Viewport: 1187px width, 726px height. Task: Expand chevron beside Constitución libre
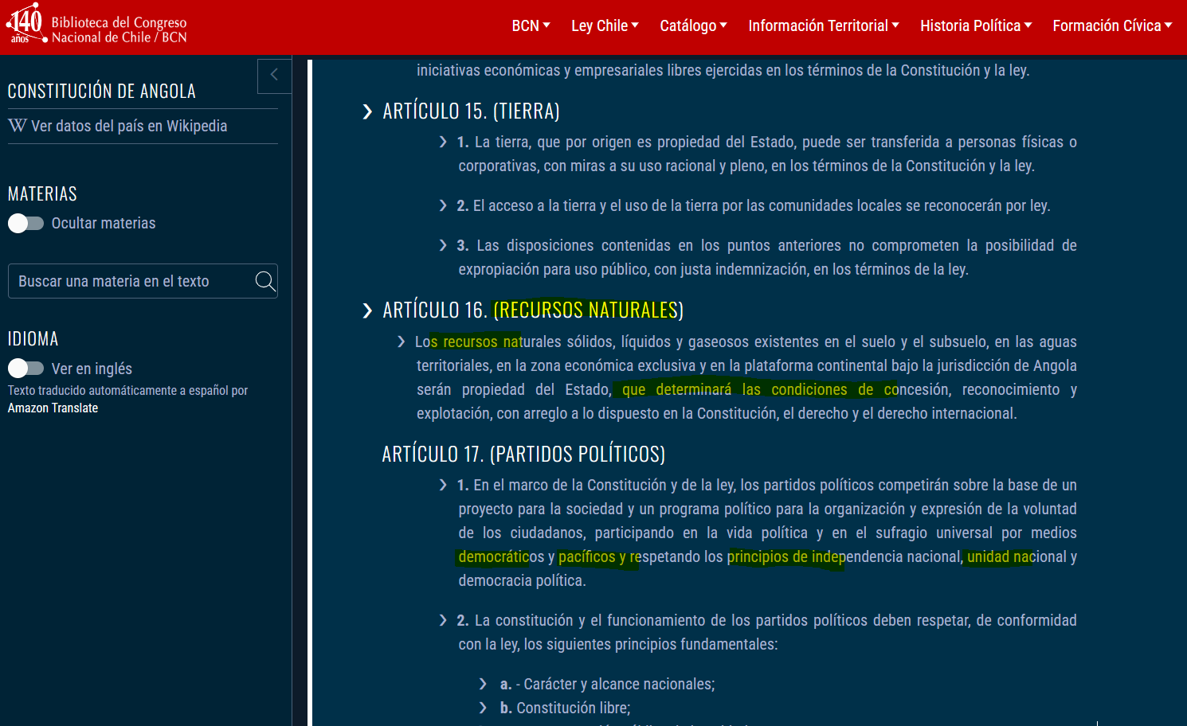click(483, 708)
